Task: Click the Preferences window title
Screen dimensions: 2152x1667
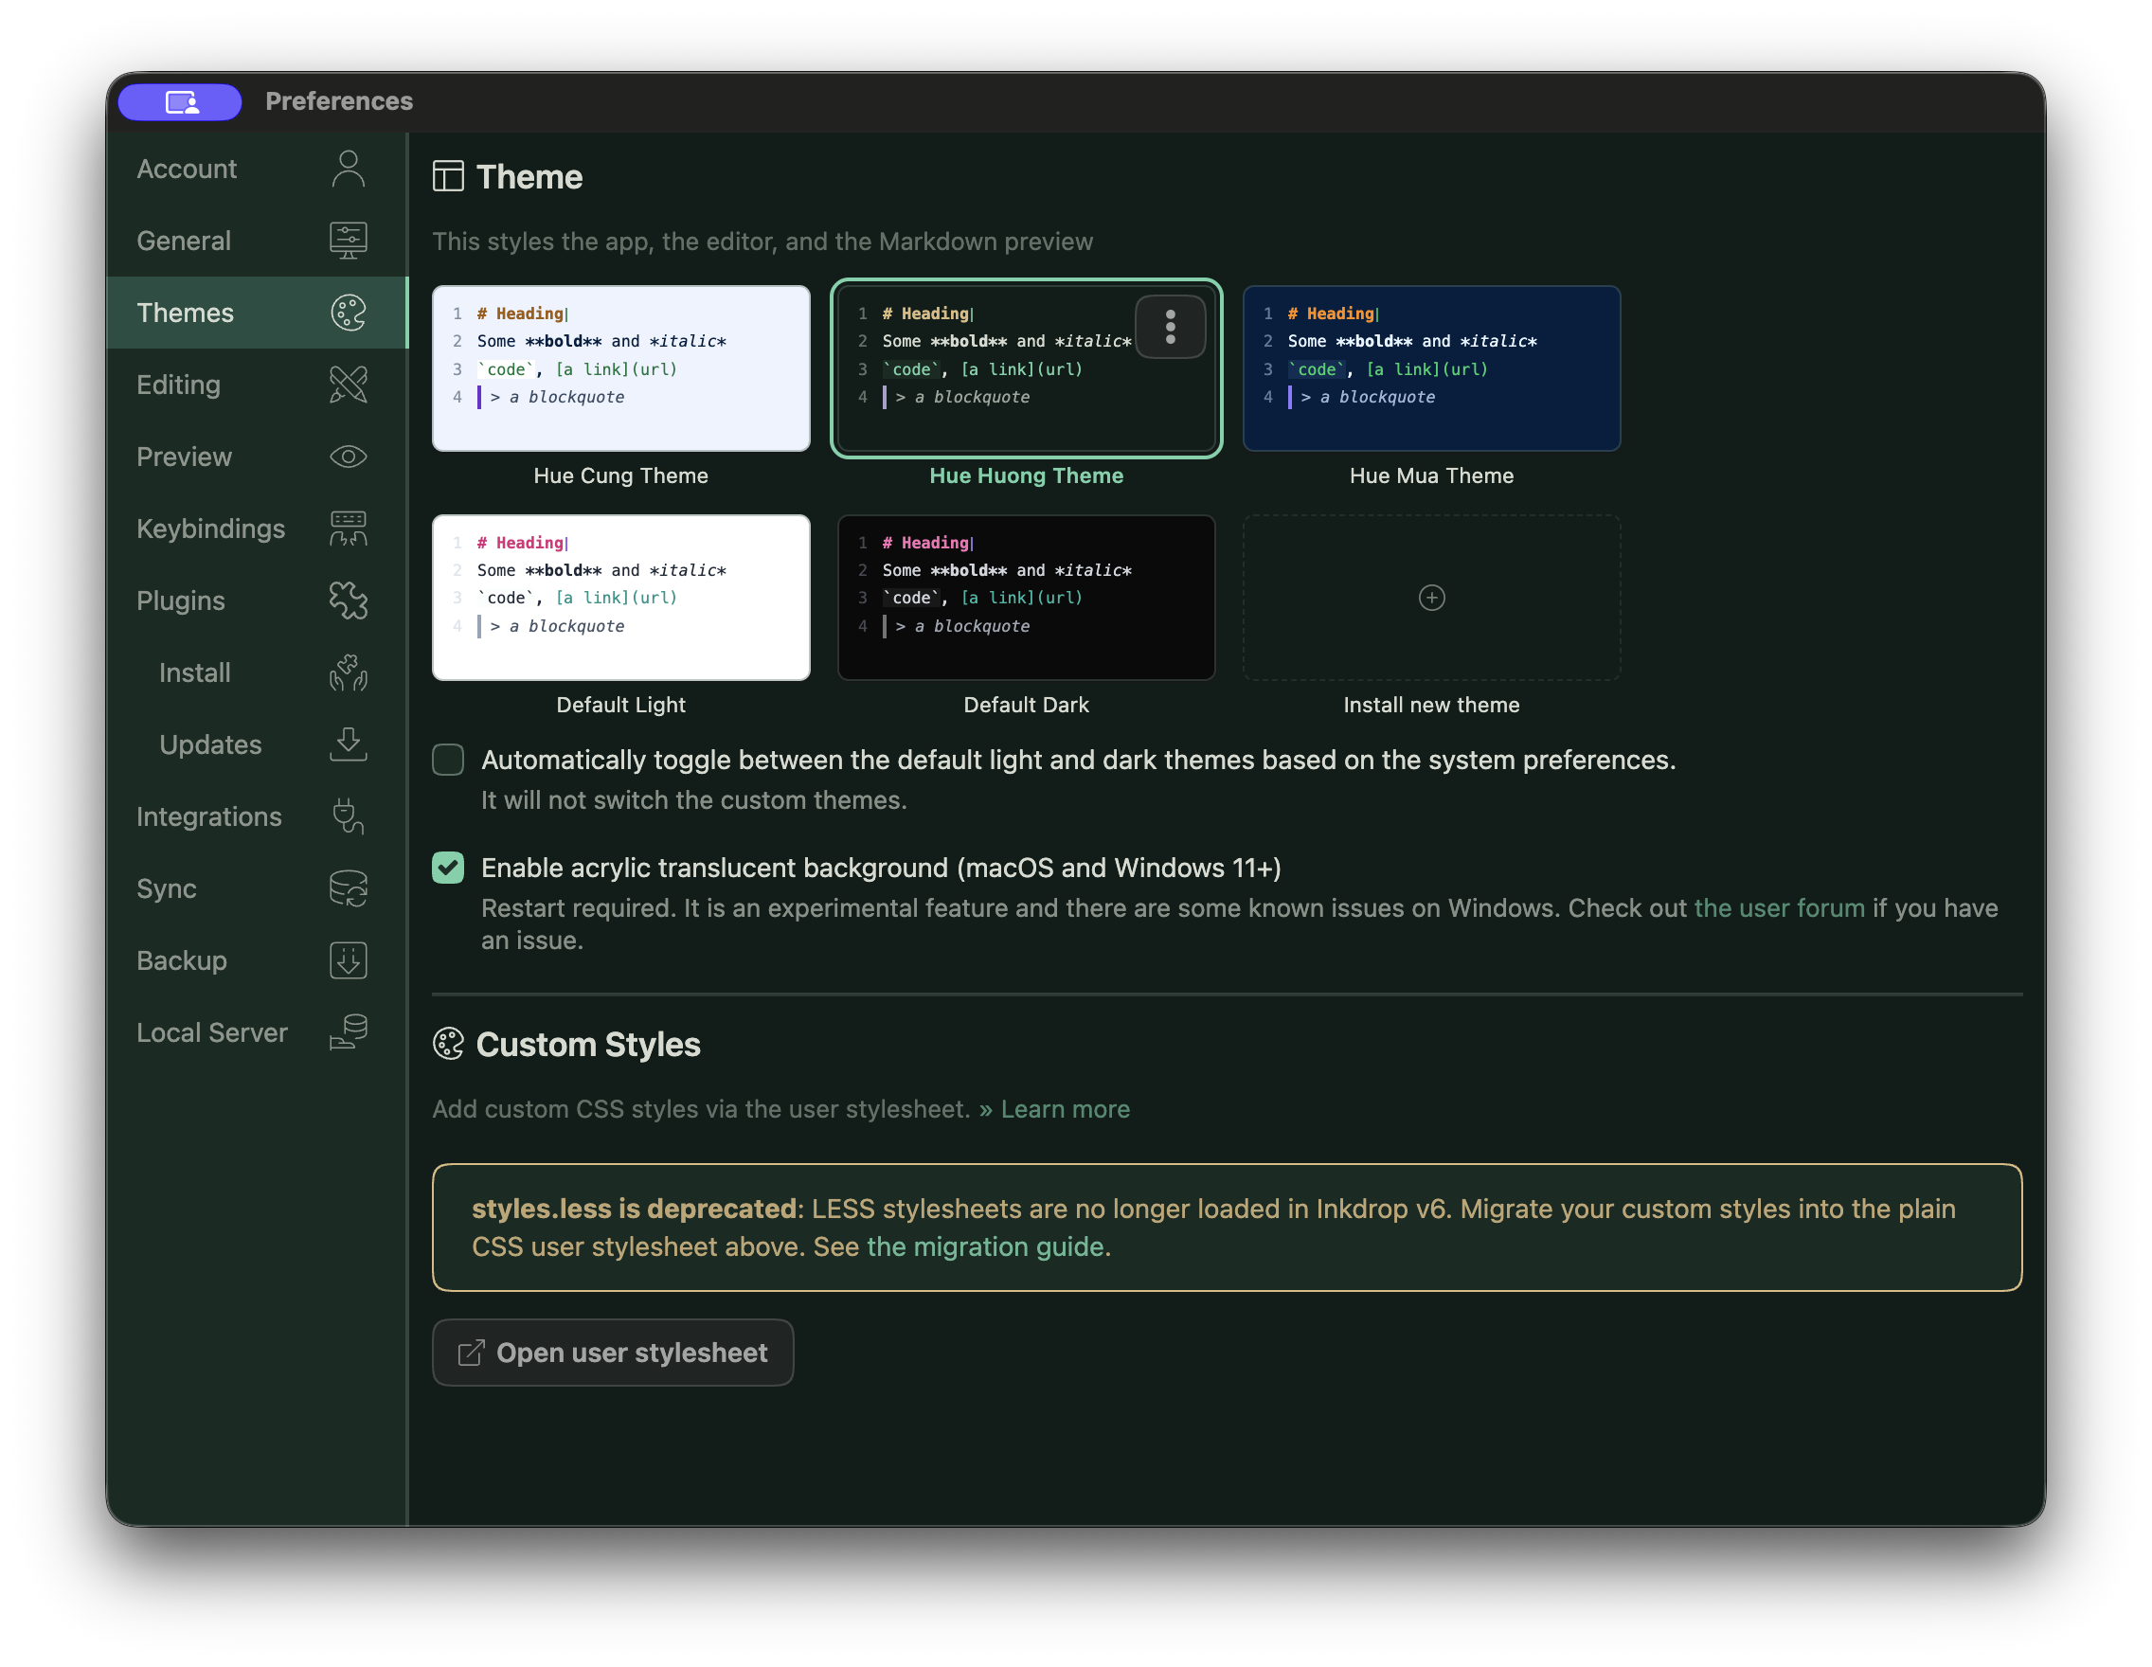Action: (339, 101)
